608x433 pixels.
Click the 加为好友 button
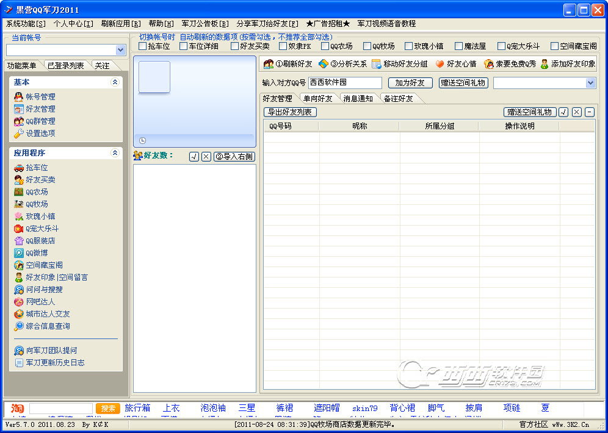(410, 83)
